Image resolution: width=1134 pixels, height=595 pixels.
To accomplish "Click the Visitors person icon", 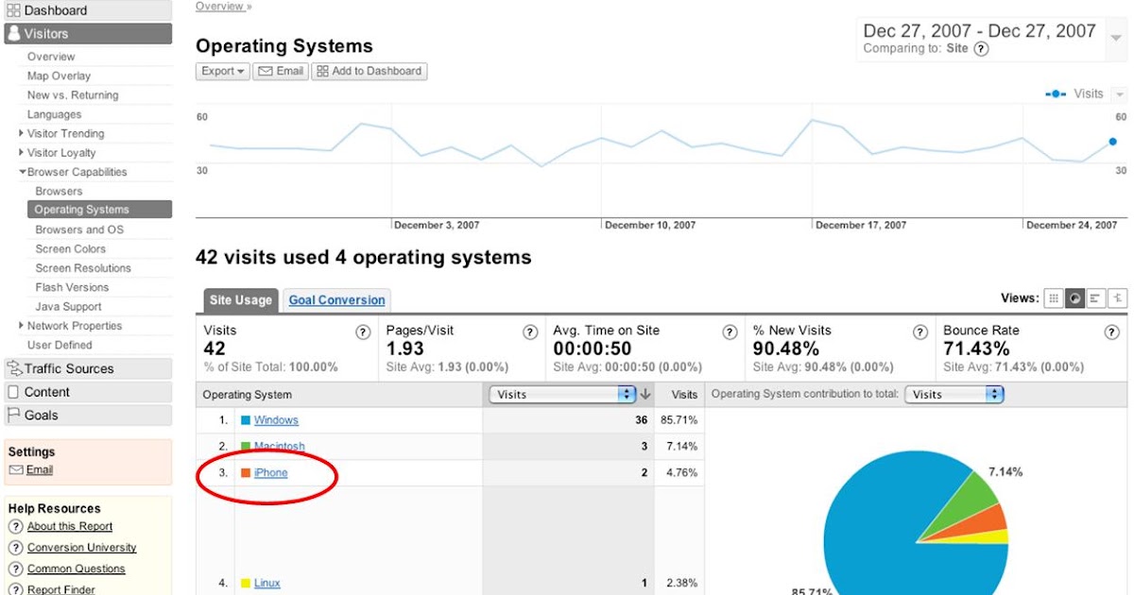I will 14,34.
